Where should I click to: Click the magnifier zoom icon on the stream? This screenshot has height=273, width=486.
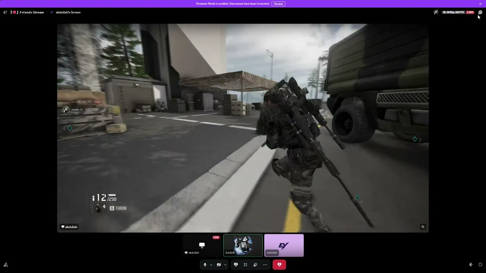point(423,227)
